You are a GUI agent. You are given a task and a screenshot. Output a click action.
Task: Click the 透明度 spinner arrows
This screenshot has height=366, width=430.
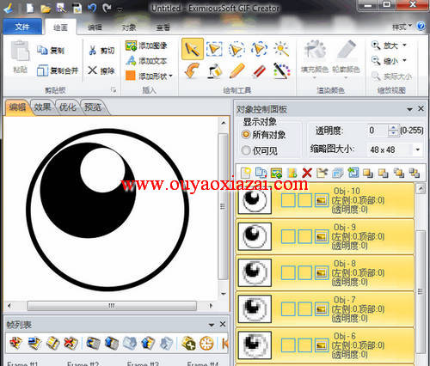click(393, 131)
